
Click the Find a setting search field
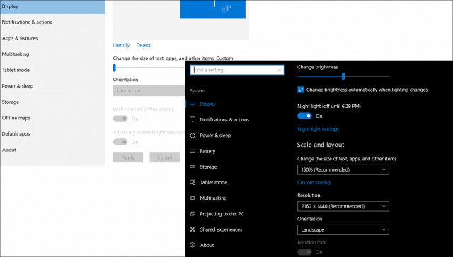[x=237, y=70]
